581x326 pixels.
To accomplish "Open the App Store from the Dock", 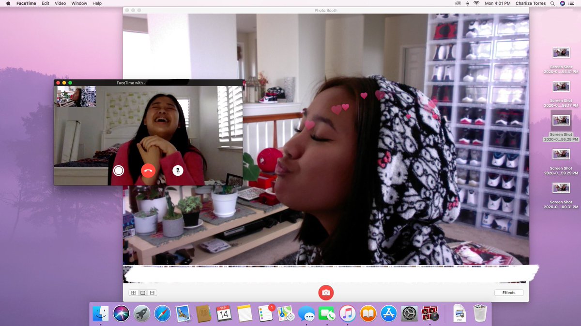I will coord(389,313).
